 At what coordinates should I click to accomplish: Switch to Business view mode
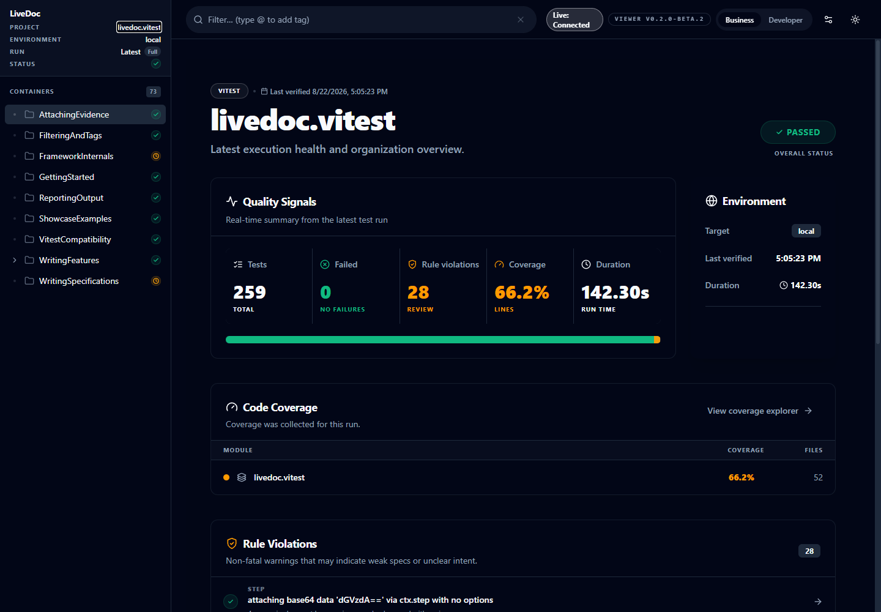[x=739, y=20]
